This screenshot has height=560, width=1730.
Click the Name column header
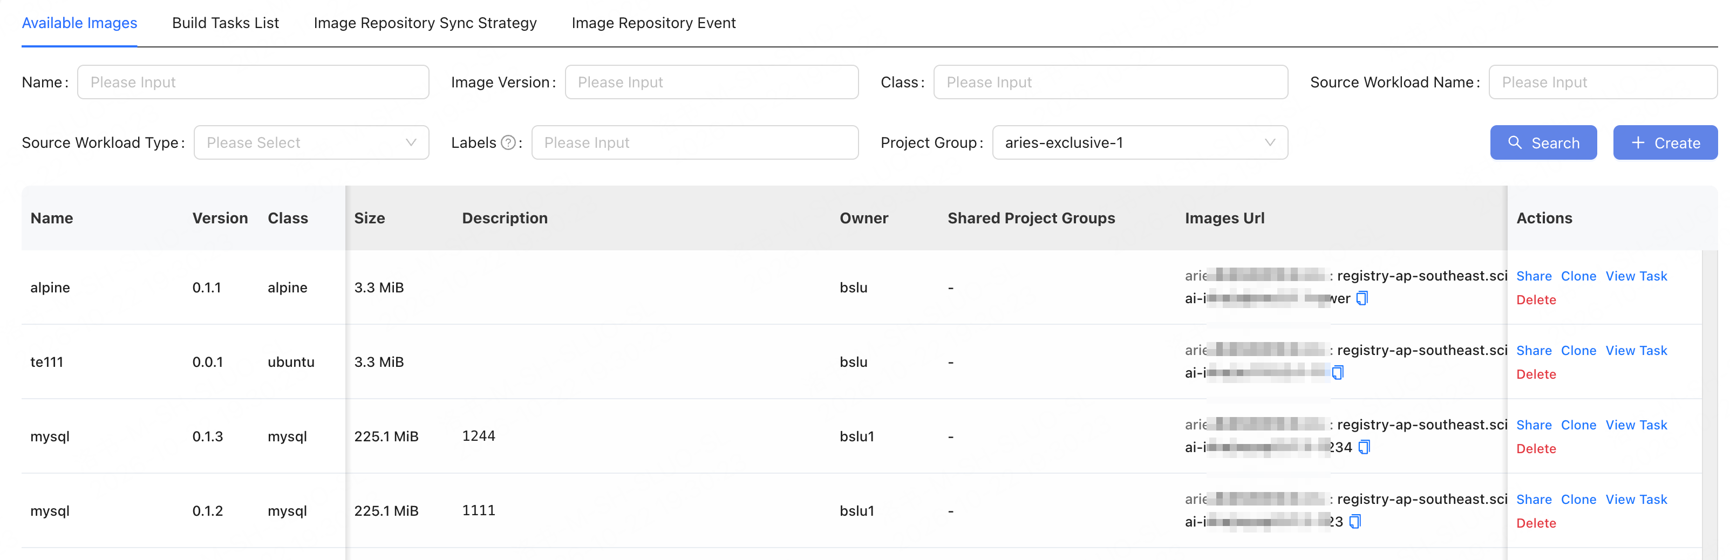pyautogui.click(x=52, y=218)
